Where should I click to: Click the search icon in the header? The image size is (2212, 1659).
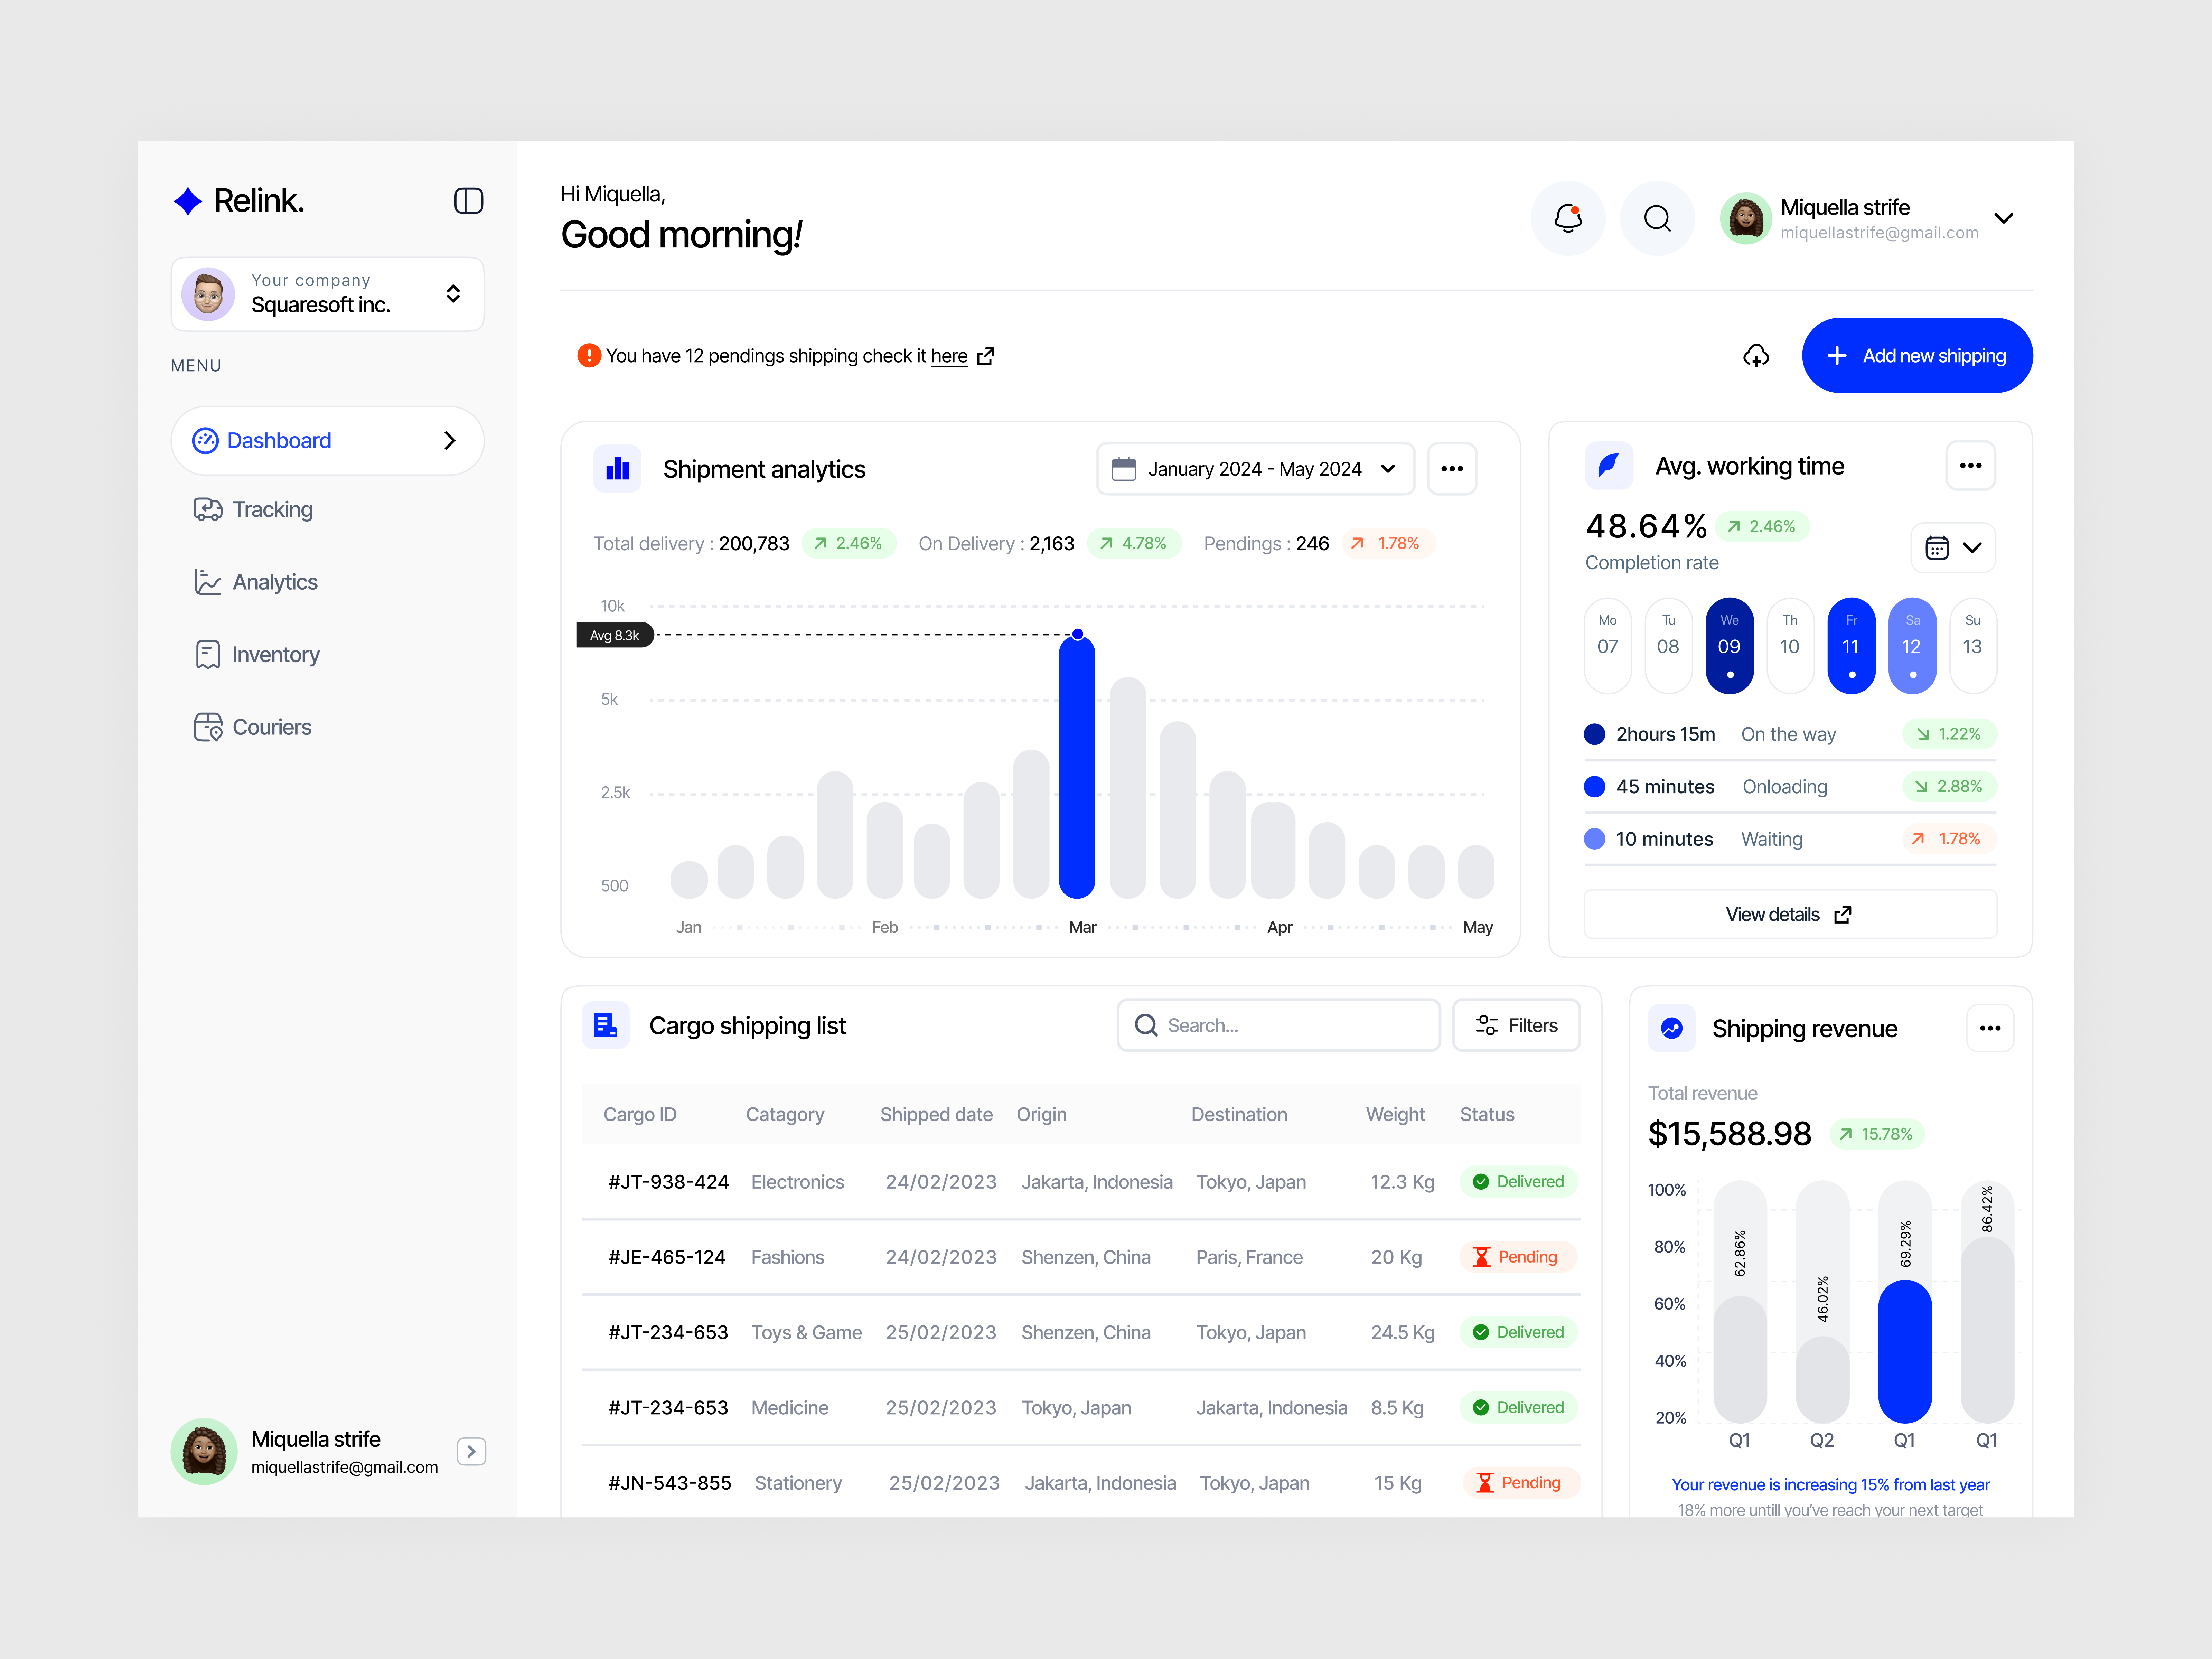[x=1657, y=218]
